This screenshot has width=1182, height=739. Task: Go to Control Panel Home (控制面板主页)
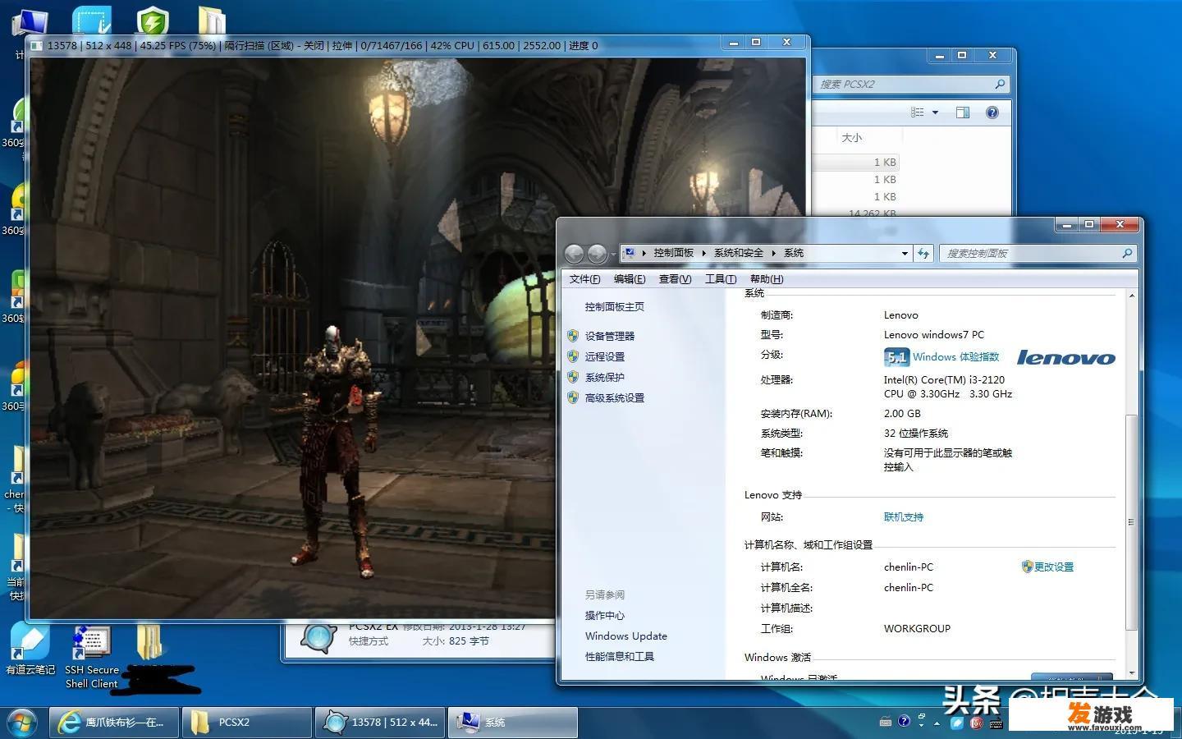(615, 306)
